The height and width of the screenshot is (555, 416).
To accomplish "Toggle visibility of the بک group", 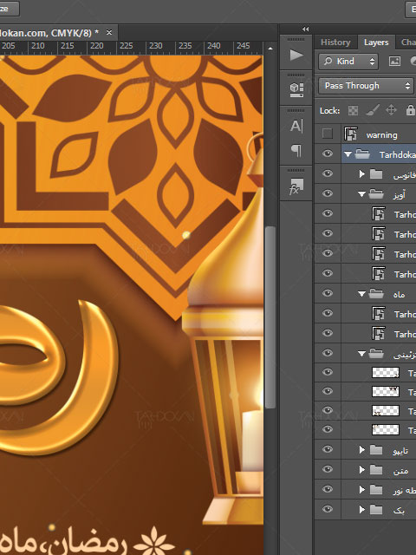I will click(x=328, y=509).
